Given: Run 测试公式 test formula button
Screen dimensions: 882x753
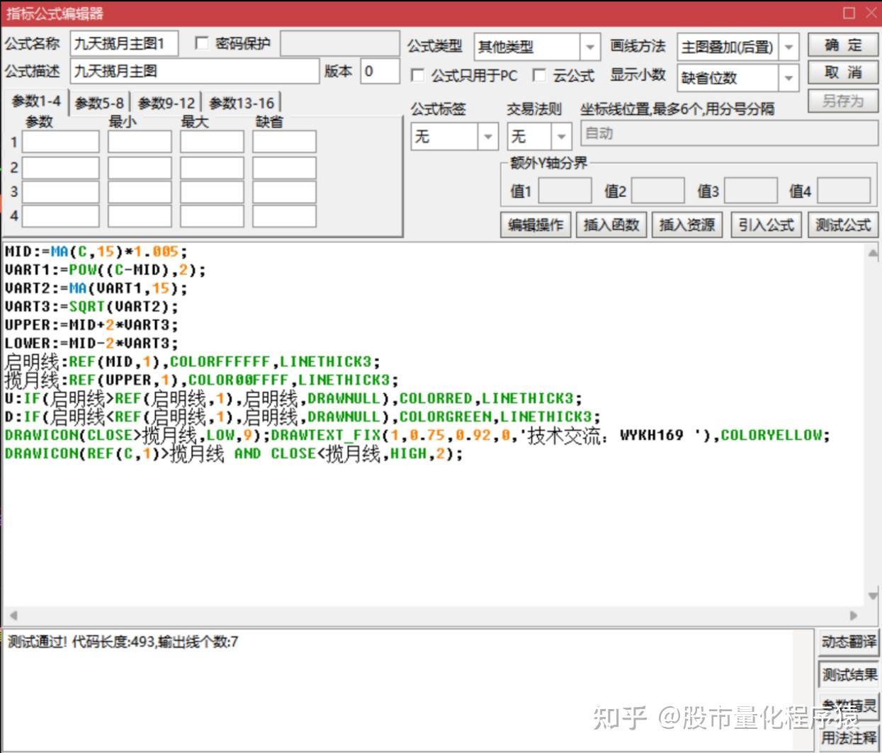Looking at the screenshot, I should (842, 225).
